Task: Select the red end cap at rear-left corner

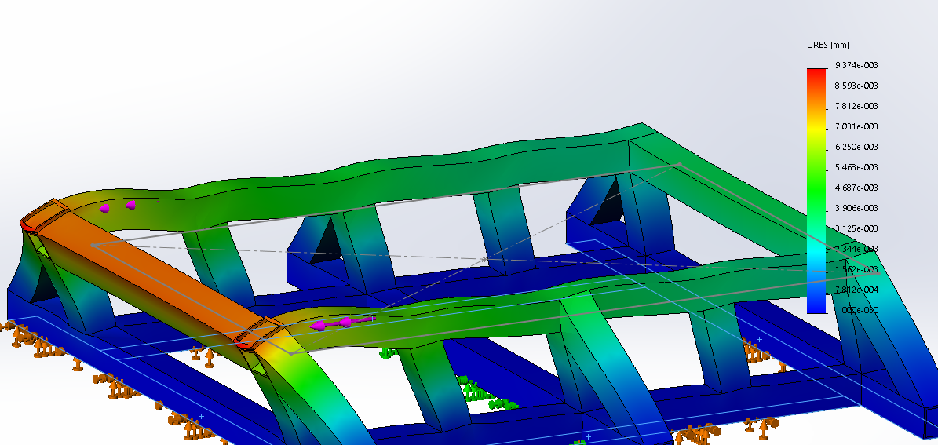Action: click(29, 225)
